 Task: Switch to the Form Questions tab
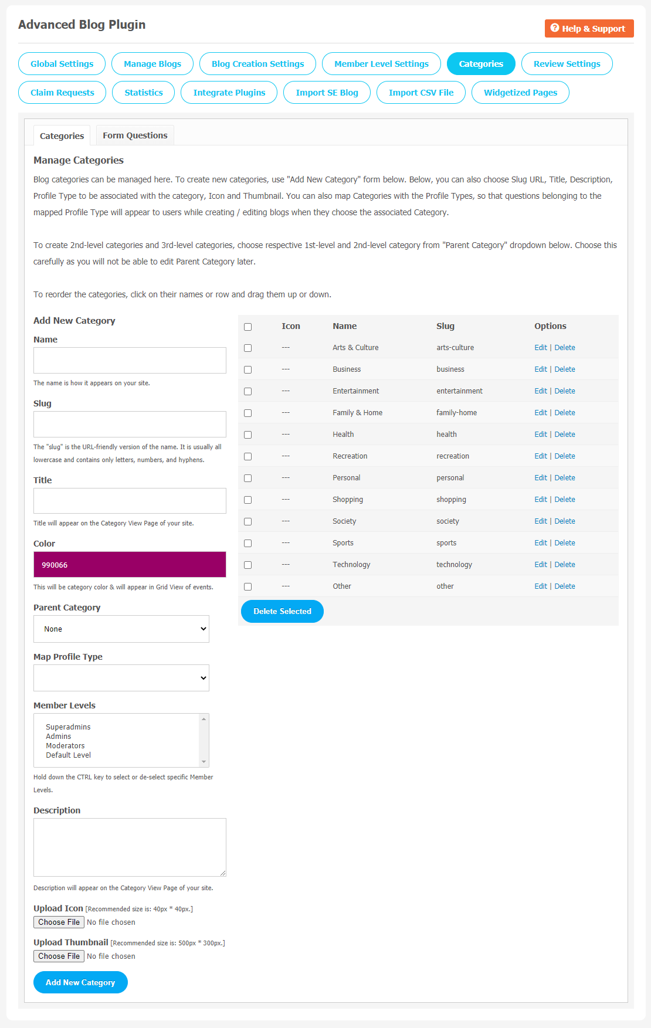pyautogui.click(x=135, y=135)
